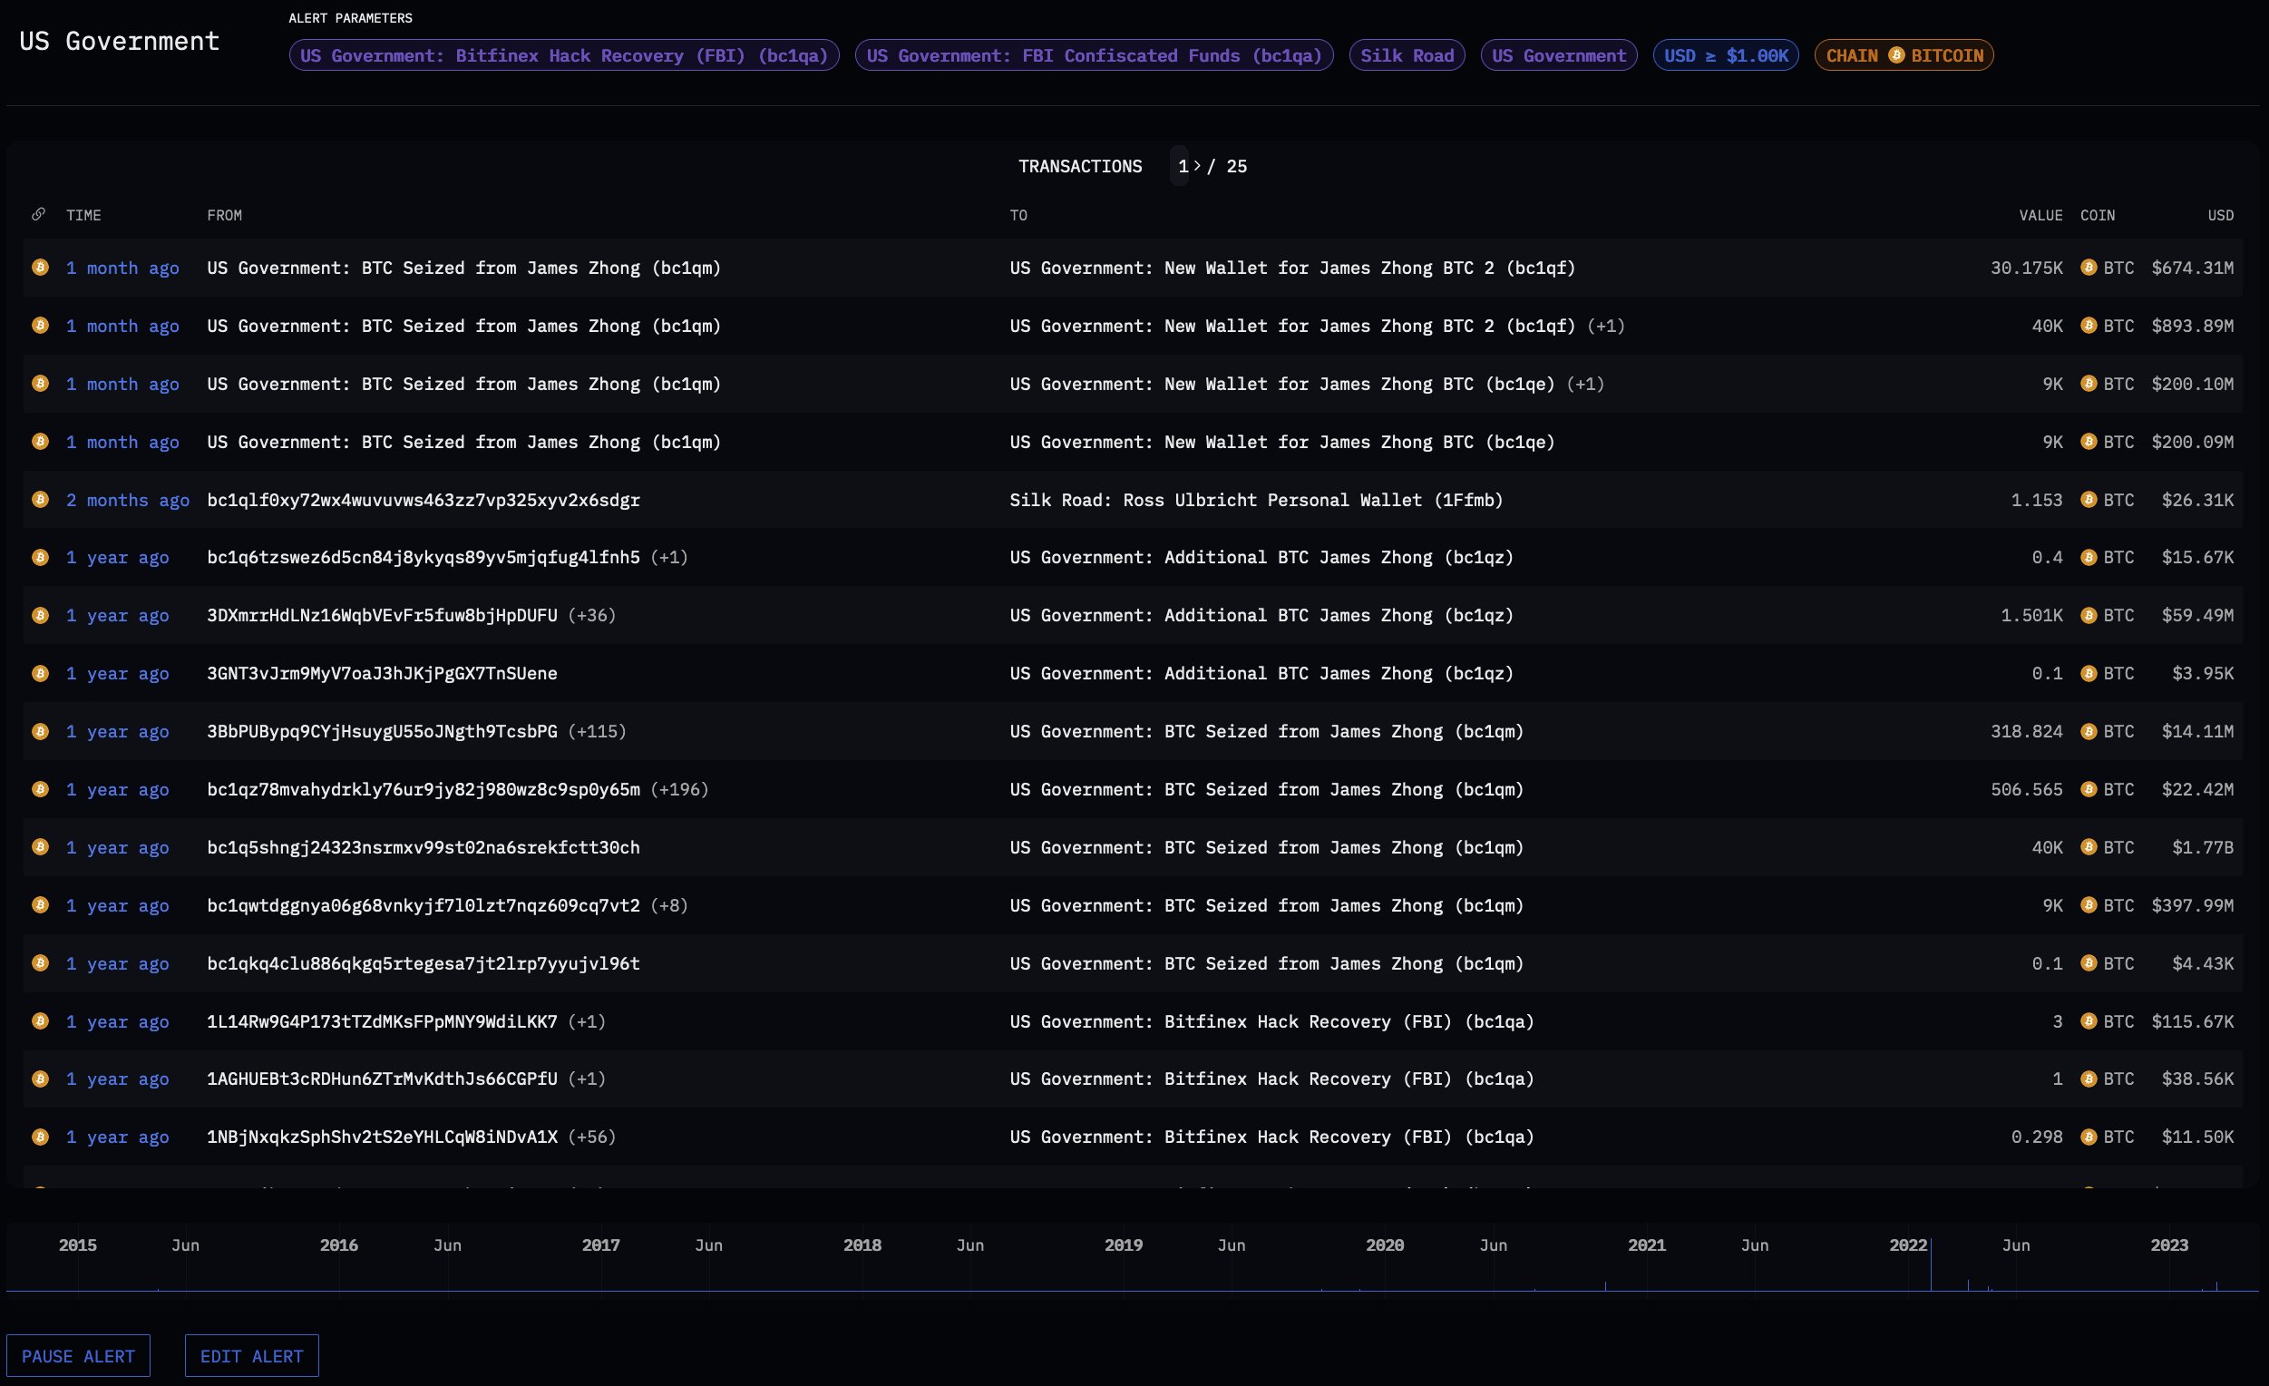Click BTC icon on $397.99M row
The height and width of the screenshot is (1386, 2269).
coord(2089,904)
